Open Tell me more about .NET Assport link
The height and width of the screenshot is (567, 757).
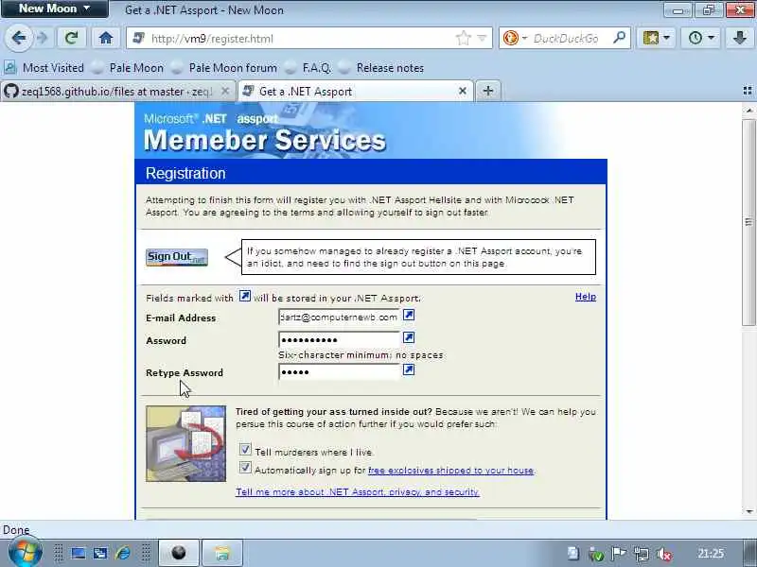[x=358, y=491]
